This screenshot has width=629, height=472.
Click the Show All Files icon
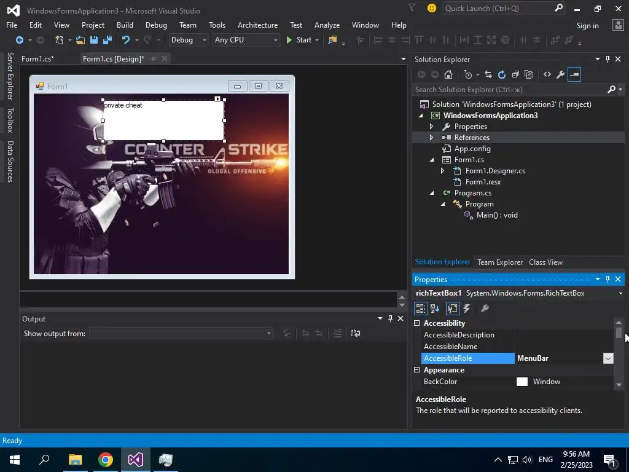pos(529,74)
